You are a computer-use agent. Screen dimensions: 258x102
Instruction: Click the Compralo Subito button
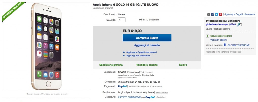[x=147, y=38]
